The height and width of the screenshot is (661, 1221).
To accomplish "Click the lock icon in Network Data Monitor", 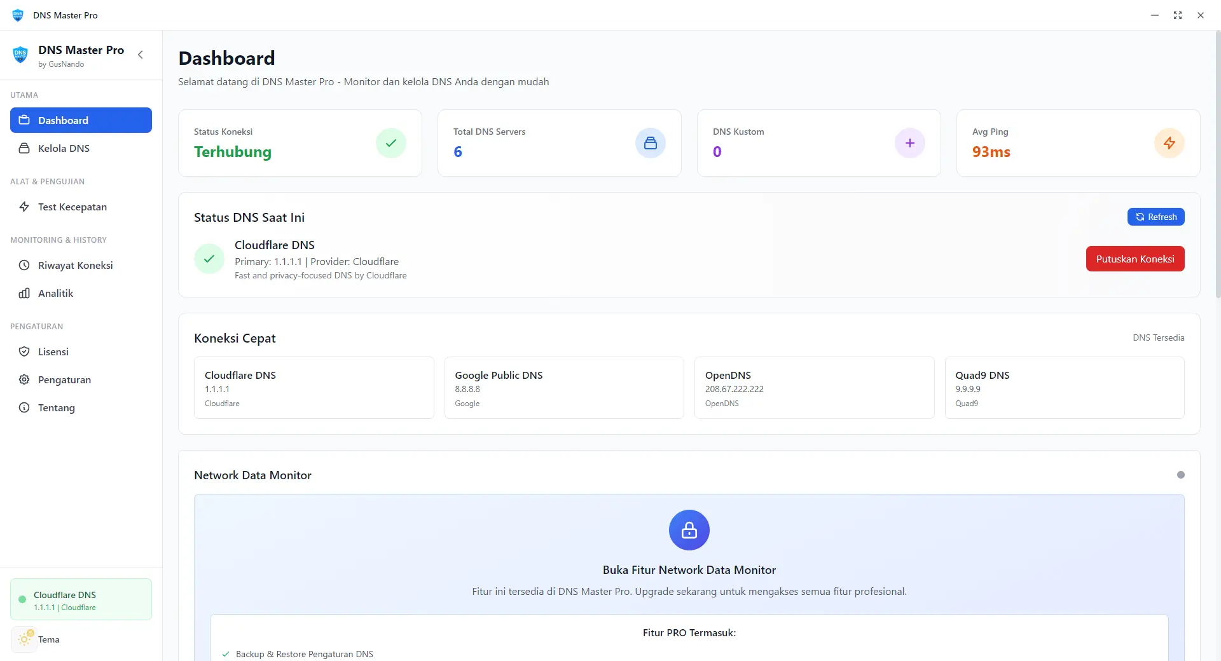I will [689, 530].
